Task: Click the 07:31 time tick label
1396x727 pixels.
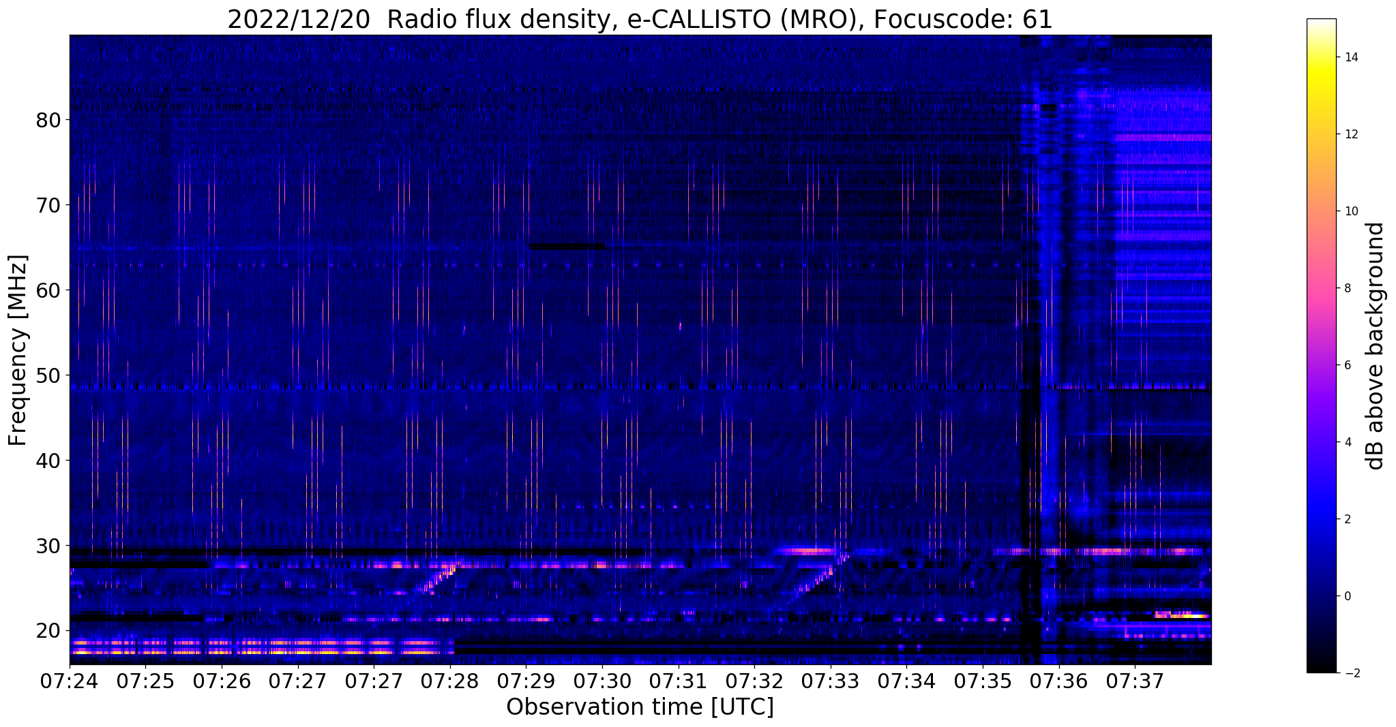Action: coord(679,681)
